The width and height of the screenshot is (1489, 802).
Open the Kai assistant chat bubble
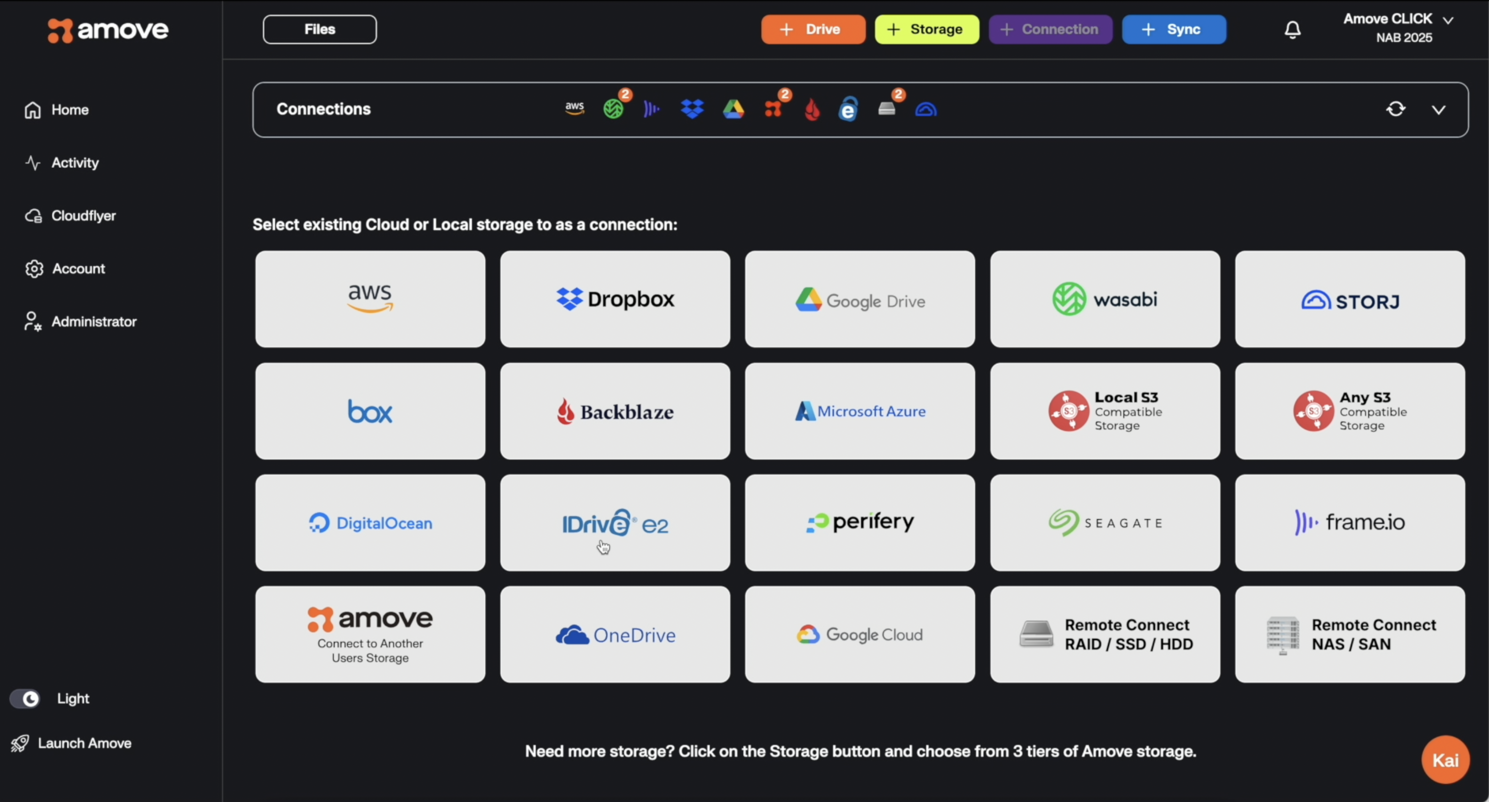[x=1445, y=760]
